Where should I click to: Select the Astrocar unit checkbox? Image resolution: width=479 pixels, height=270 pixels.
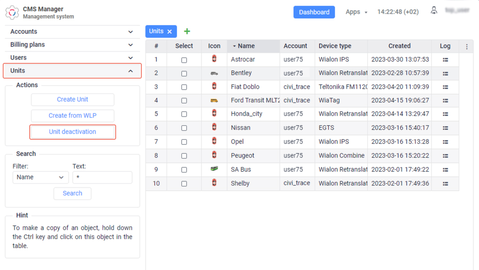point(184,60)
